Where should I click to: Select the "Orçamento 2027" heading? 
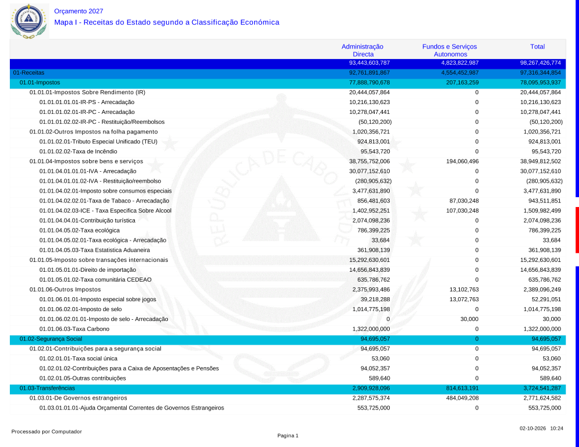click(79, 12)
